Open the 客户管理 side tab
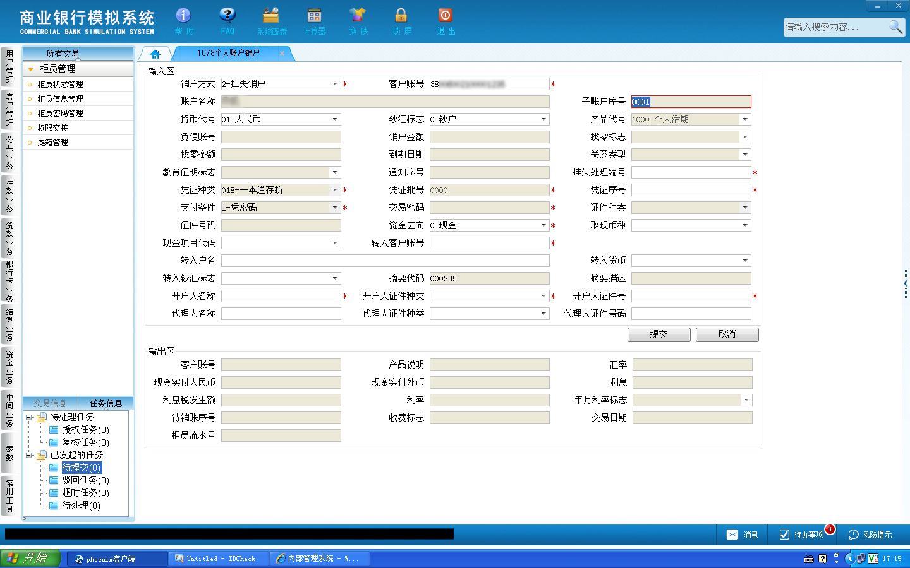Image resolution: width=910 pixels, height=568 pixels. 9,109
